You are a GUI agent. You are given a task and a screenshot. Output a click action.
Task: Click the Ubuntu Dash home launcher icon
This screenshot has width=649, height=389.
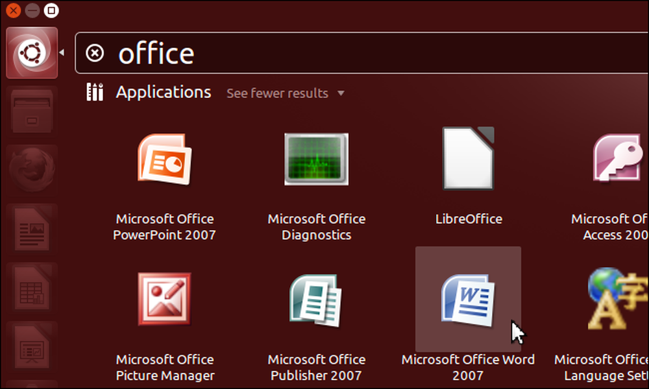pyautogui.click(x=32, y=53)
